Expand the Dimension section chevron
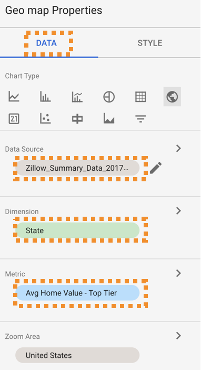Image resolution: width=201 pixels, height=370 pixels. pos(179,211)
